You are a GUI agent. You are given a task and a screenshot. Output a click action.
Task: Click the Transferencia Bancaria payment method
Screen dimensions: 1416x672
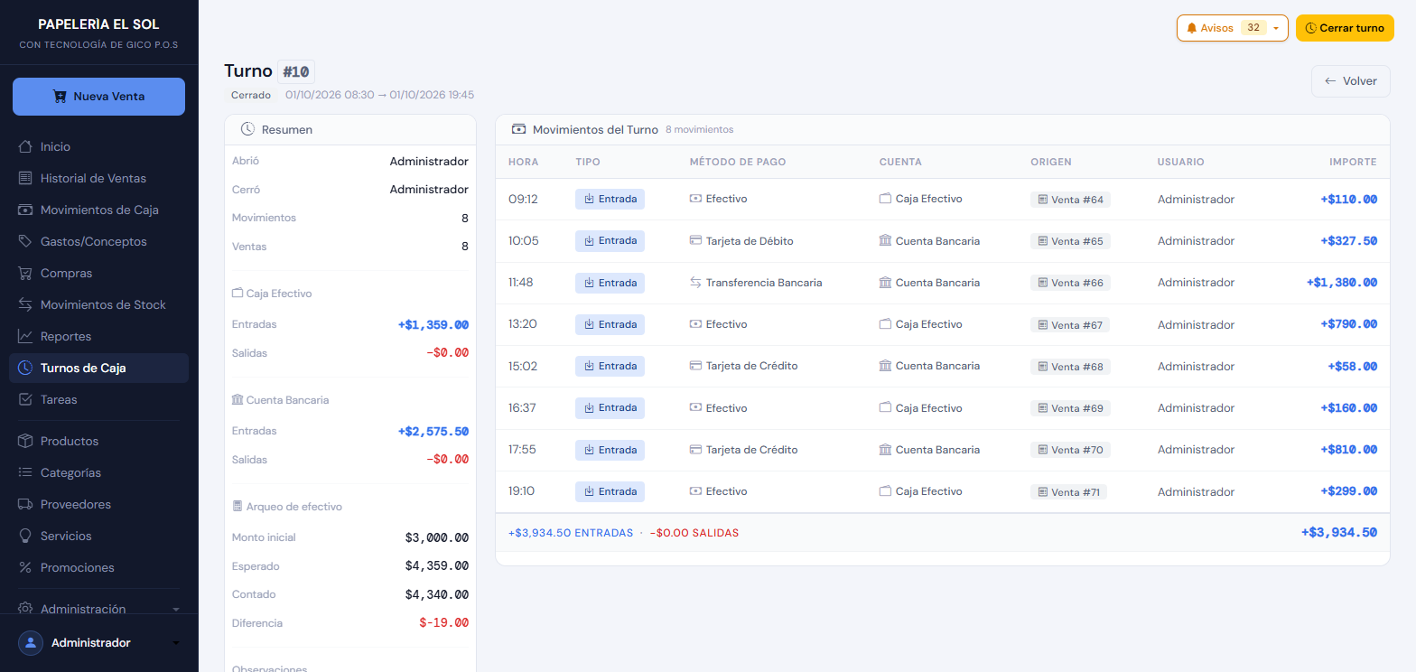[756, 283]
